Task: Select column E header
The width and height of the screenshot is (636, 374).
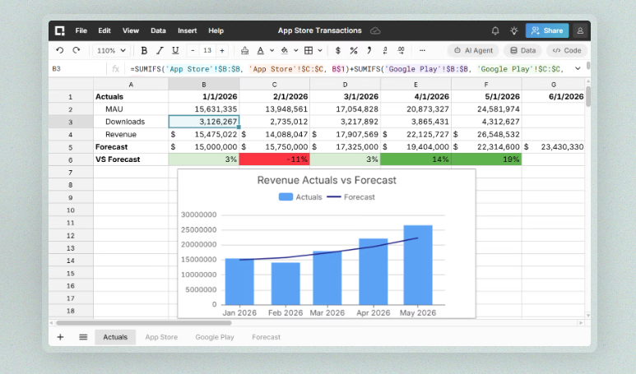Action: coord(415,85)
